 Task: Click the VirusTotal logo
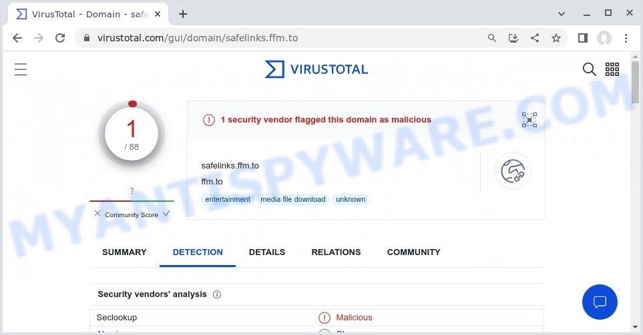point(316,69)
